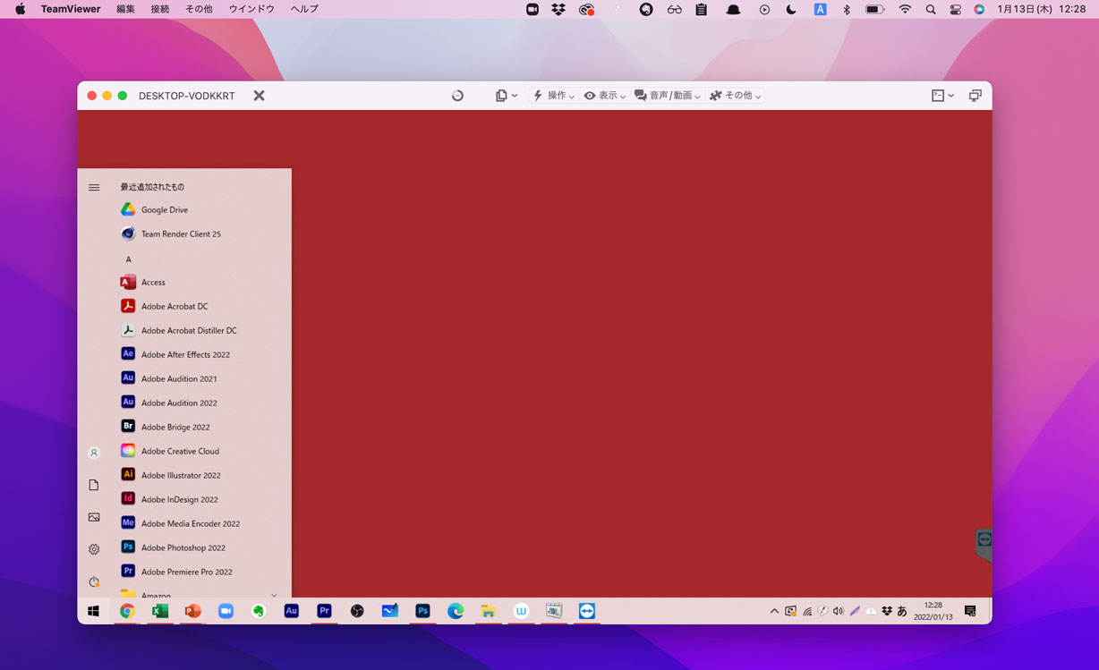The image size is (1099, 670).
Task: Launch Adobe After Effects 2022
Action: tap(185, 354)
